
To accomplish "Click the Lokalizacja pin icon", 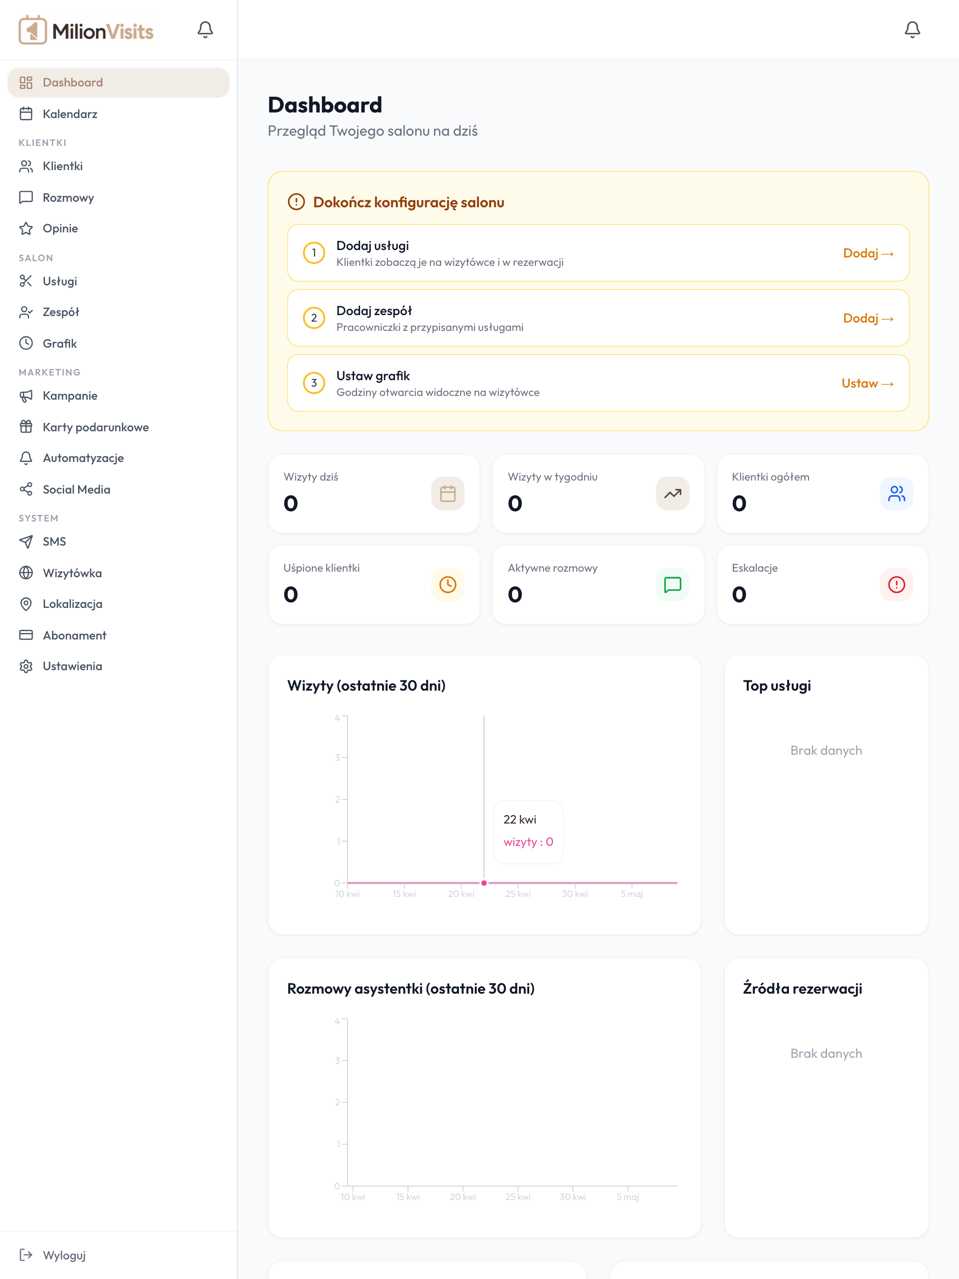I will coord(26,604).
